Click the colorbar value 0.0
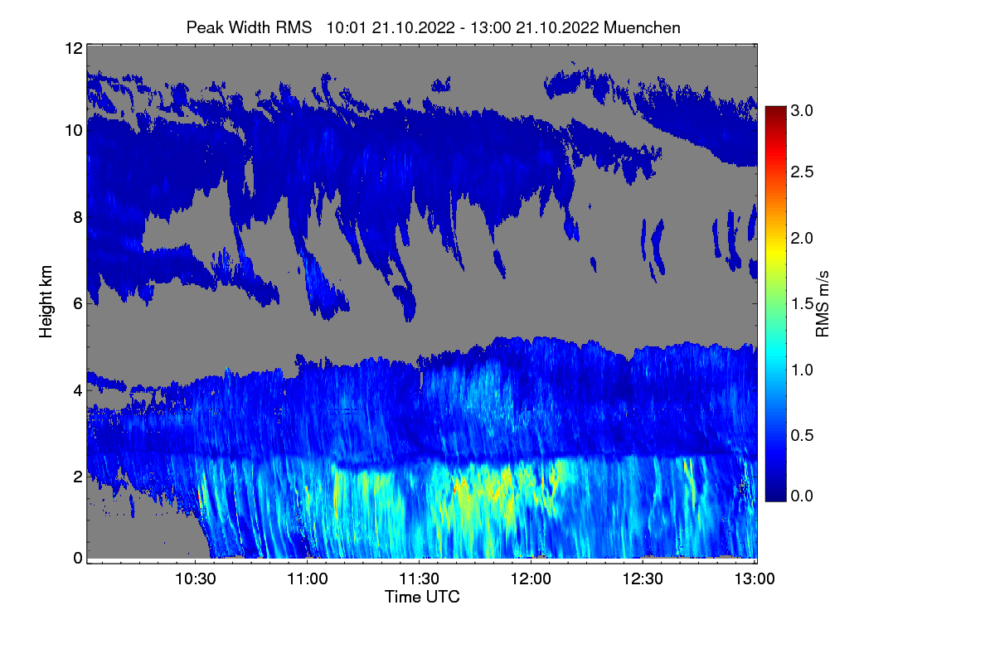 [x=802, y=495]
